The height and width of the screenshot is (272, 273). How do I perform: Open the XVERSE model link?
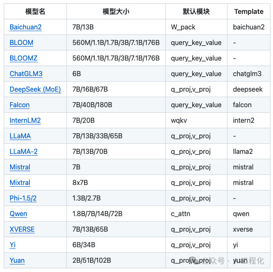pyautogui.click(x=22, y=230)
